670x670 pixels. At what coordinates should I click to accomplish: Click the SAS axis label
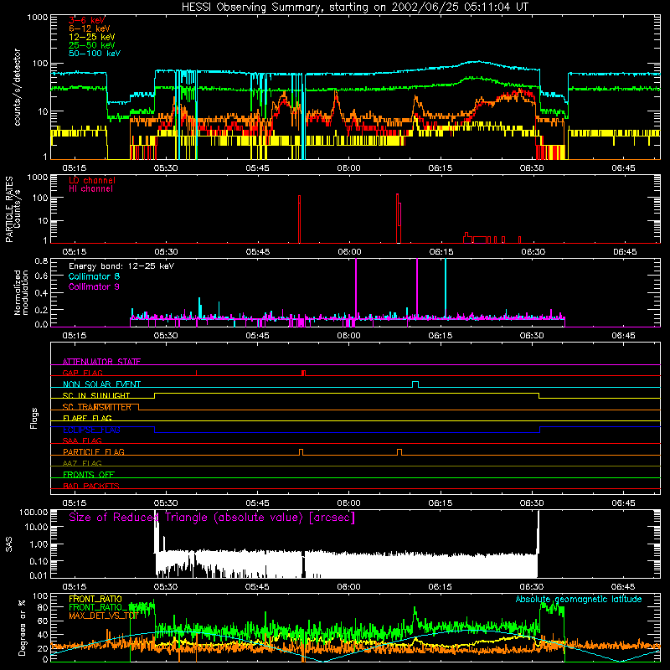click(x=9, y=544)
